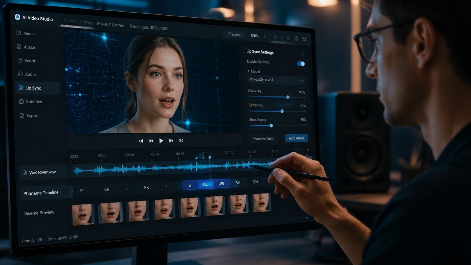The width and height of the screenshot is (471, 265).
Task: Select the SH phoneme block
Action: tap(238, 183)
